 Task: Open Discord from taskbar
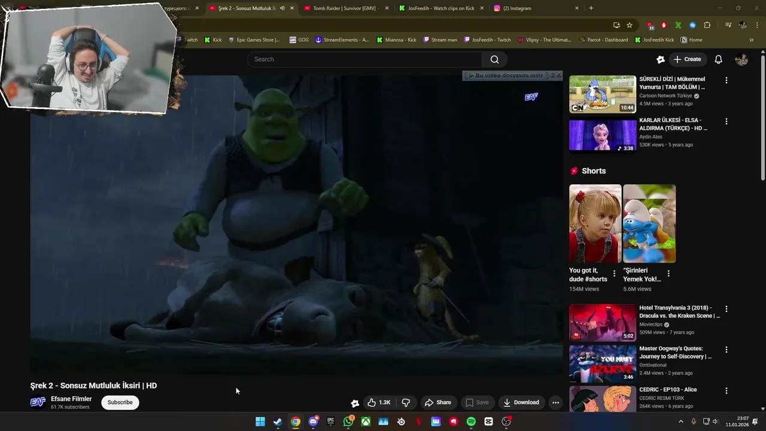tap(313, 421)
